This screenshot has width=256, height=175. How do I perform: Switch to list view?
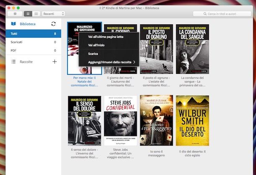(x=36, y=14)
